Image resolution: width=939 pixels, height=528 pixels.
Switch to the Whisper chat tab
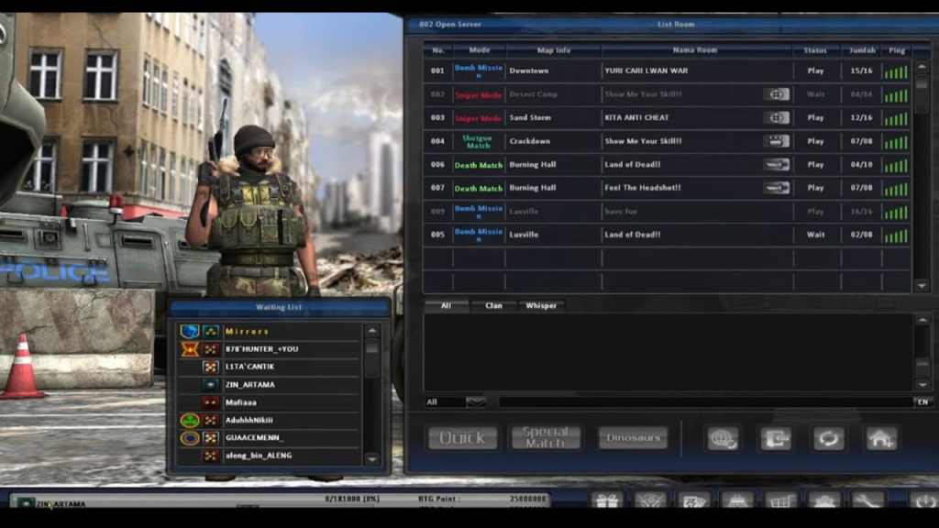tap(541, 305)
